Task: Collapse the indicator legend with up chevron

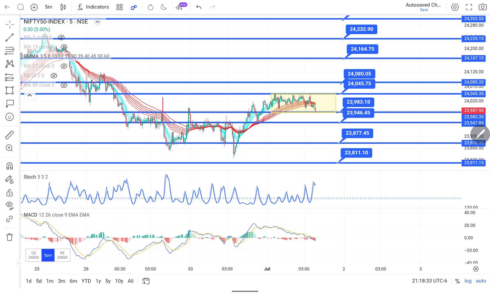Action: point(29,96)
